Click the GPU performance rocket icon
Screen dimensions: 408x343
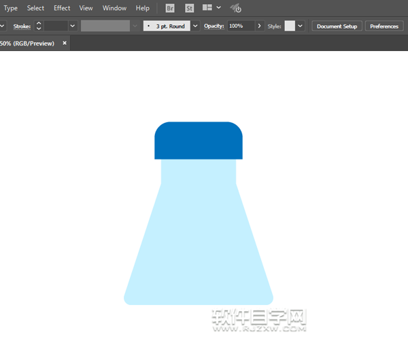pyautogui.click(x=235, y=8)
